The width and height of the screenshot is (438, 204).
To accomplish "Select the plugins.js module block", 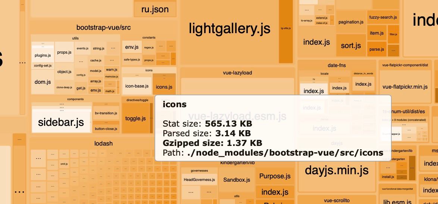I will (43, 55).
